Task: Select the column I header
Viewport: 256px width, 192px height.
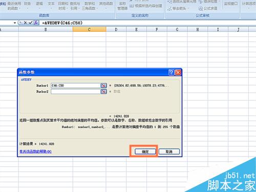Action: (218, 30)
